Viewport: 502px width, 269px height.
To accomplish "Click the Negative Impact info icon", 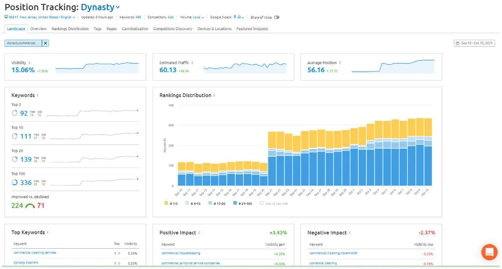I will tap(350, 233).
